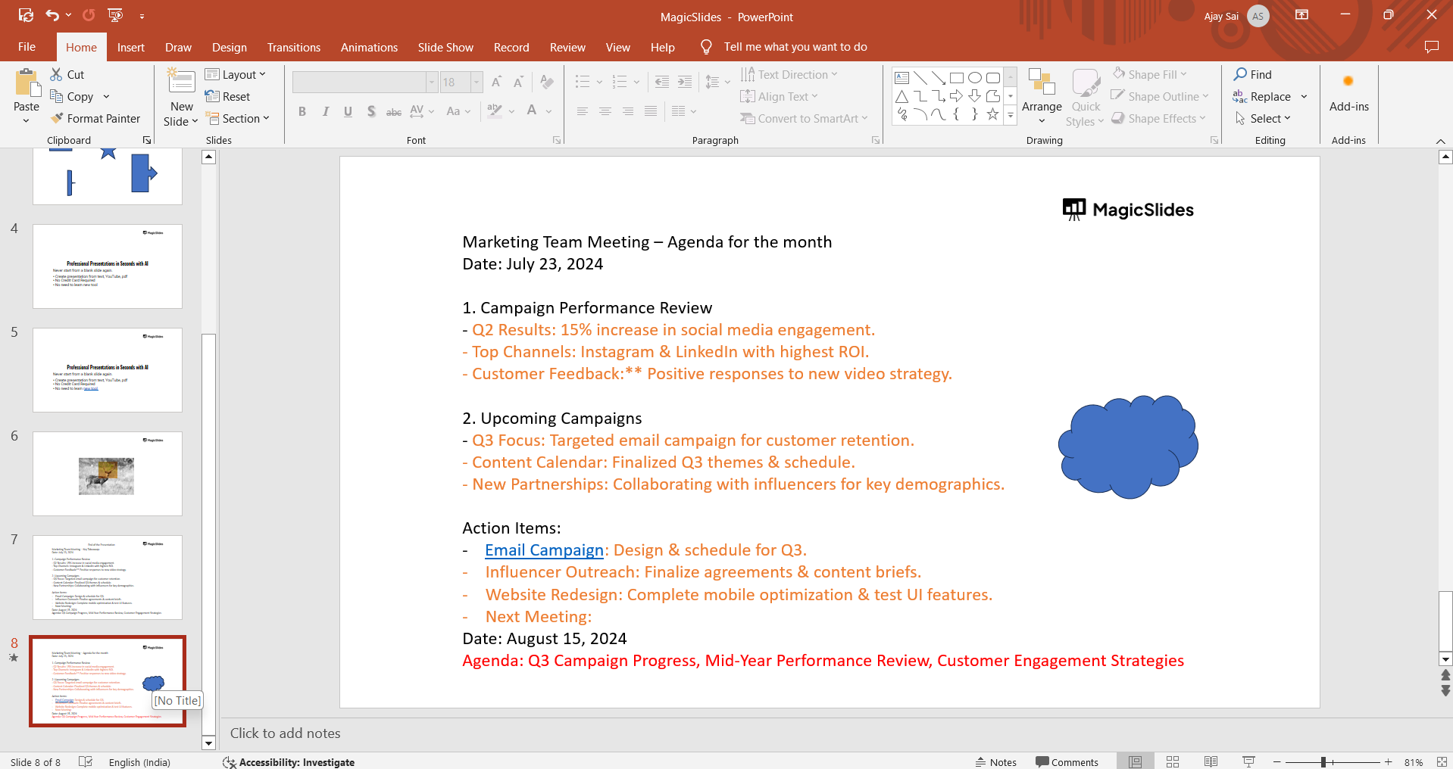Toggle the Comments pane

click(x=1067, y=761)
